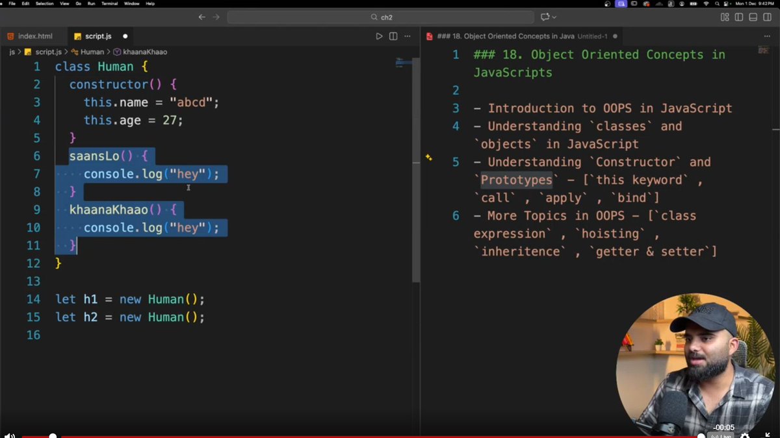The height and width of the screenshot is (438, 780).
Task: Click the Run/Debug play icon for script.js
Action: pos(380,36)
